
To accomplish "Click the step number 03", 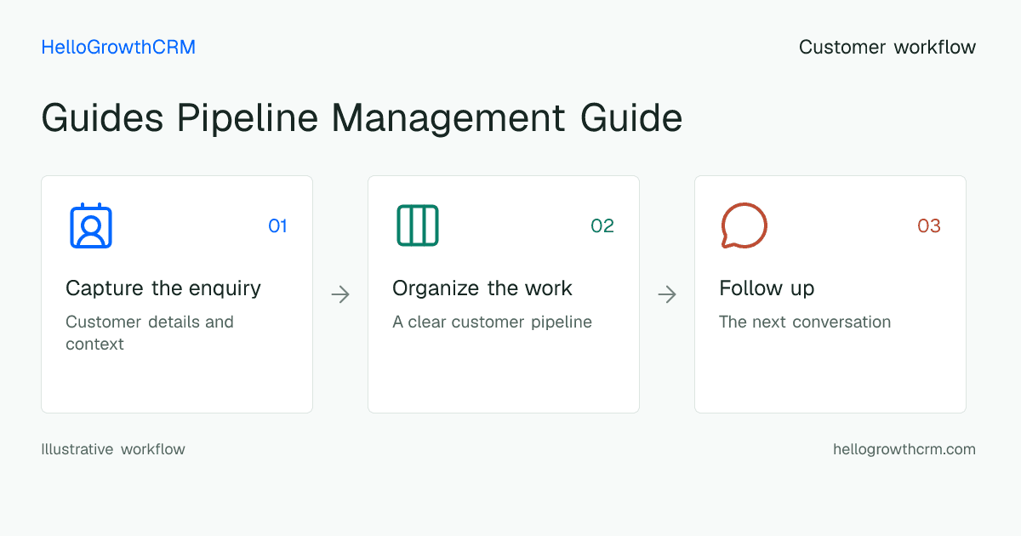I will [929, 225].
